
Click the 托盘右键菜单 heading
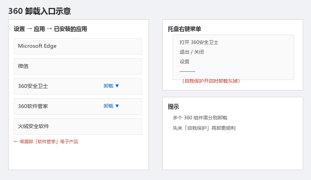coord(184,29)
